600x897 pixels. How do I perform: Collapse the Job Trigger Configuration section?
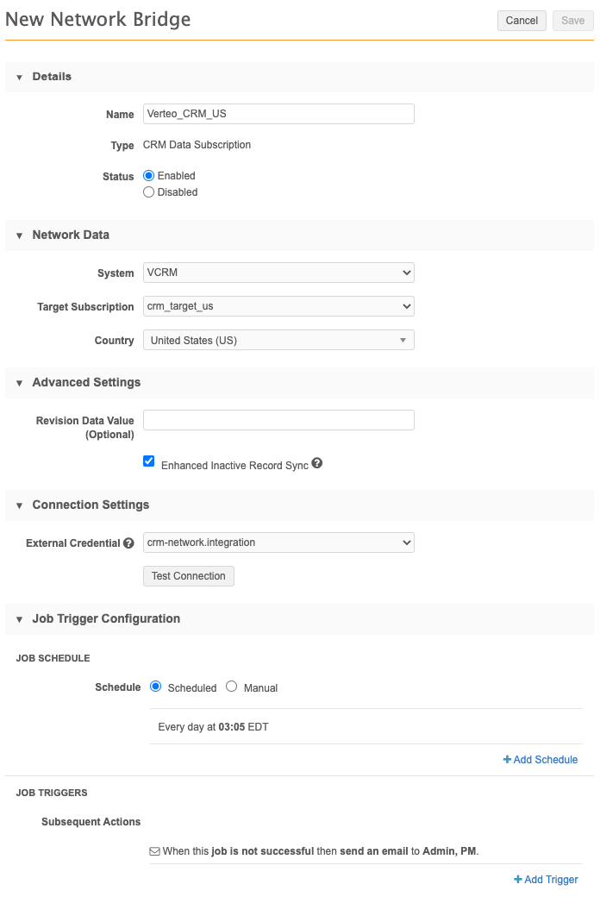tap(19, 619)
